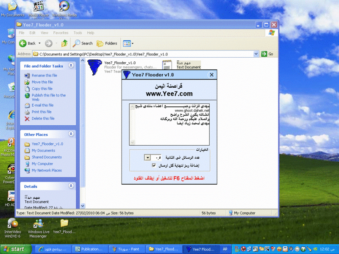Maximize the Yee7_Flooder_v1.0 Explorer window
Screen dimensions: 339x254
point(266,25)
